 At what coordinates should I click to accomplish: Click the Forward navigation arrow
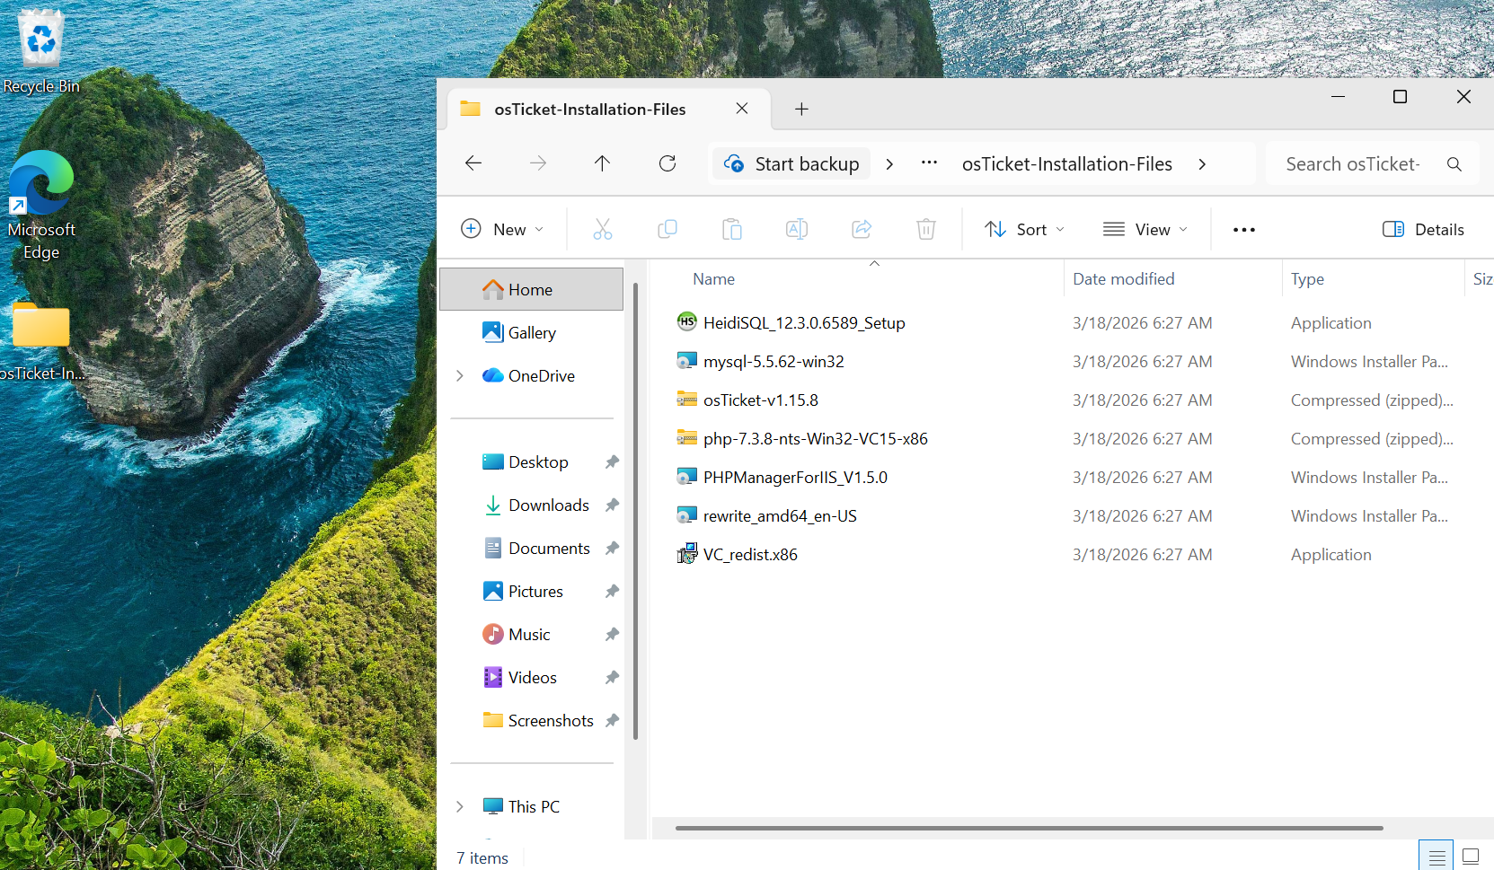(538, 163)
